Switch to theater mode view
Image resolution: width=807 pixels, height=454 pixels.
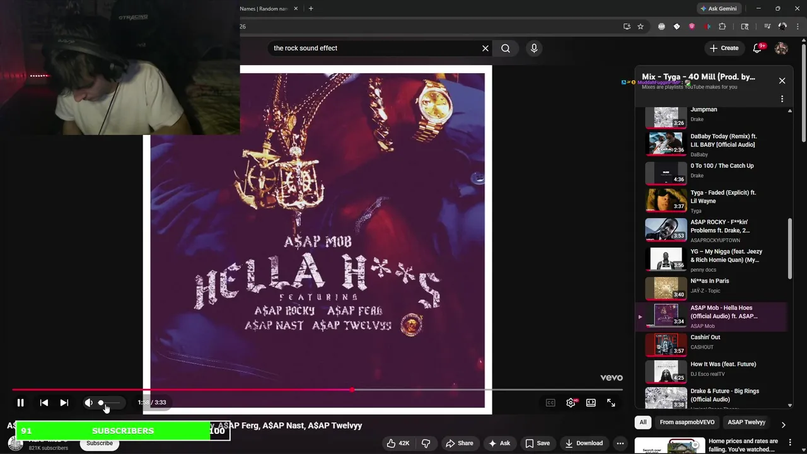point(591,403)
